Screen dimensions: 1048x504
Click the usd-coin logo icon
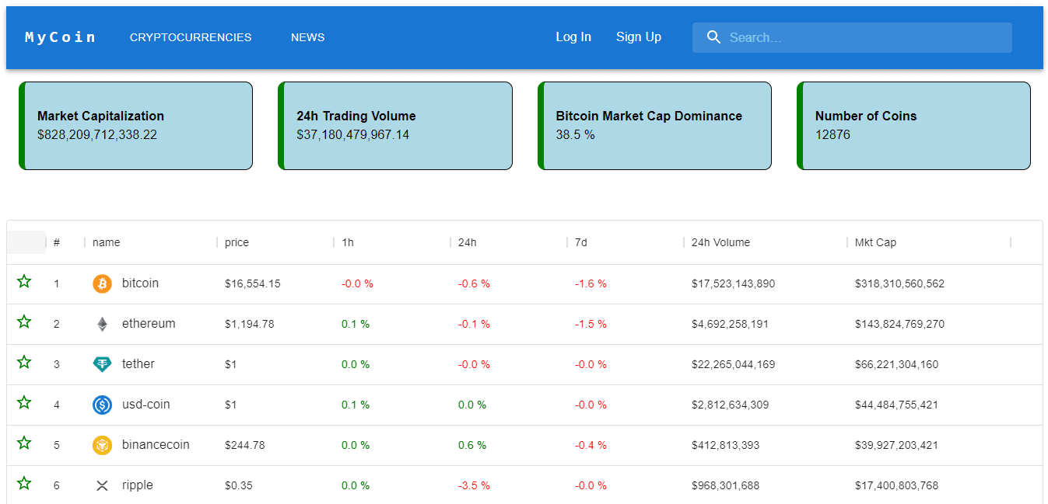coord(102,405)
